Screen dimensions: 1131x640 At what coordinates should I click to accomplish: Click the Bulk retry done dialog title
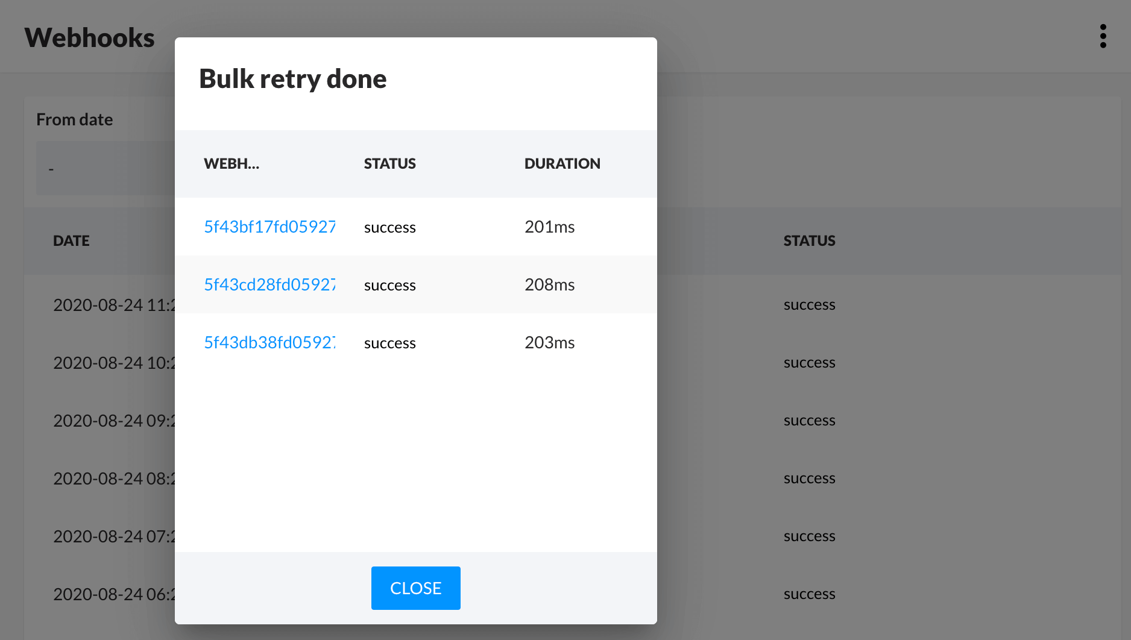tap(292, 79)
